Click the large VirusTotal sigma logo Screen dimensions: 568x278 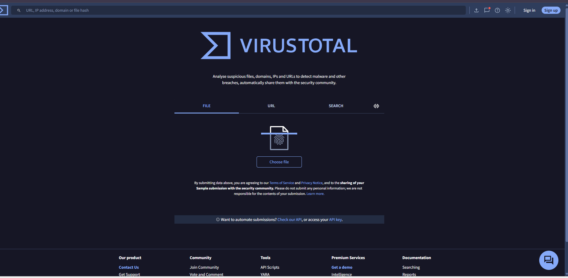(x=216, y=46)
